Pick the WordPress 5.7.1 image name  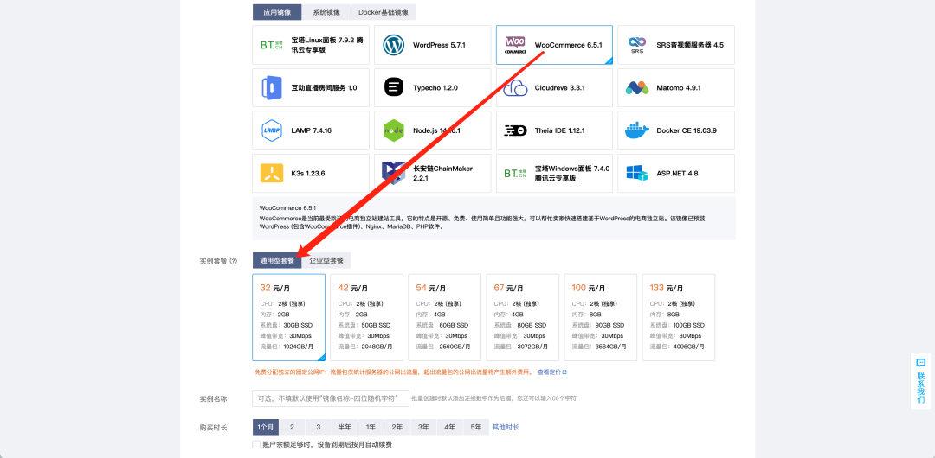click(x=439, y=45)
